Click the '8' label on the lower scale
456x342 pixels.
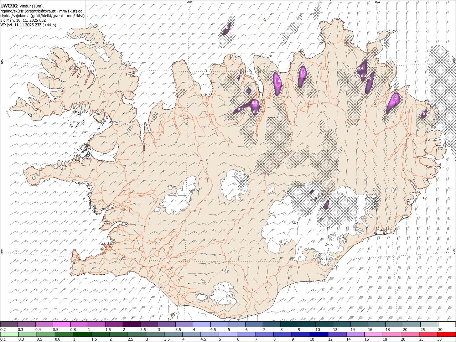[x=274, y=339]
